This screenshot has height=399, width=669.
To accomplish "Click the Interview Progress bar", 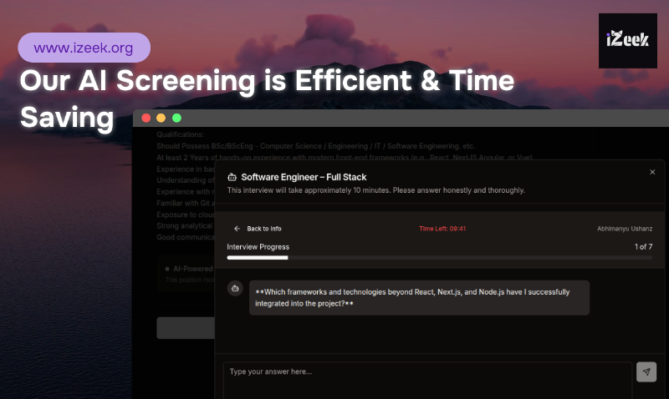I will click(x=439, y=258).
